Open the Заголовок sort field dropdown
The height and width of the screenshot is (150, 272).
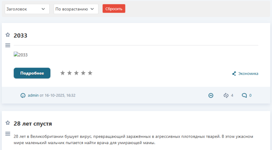[x=27, y=9]
